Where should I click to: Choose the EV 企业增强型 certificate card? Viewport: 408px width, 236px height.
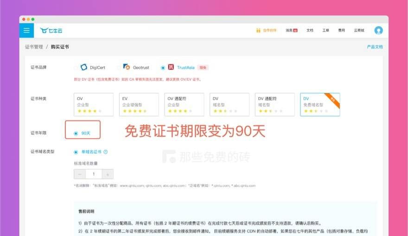(139, 104)
